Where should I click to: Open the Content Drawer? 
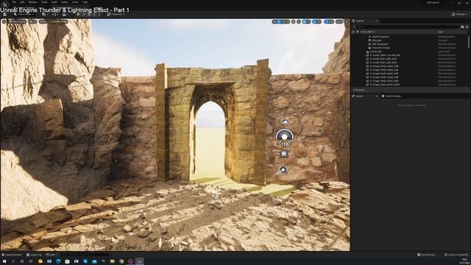click(13, 255)
